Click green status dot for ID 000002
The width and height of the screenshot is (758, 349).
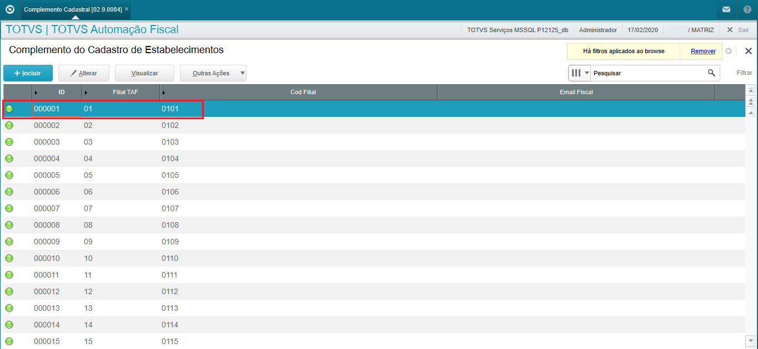pos(9,125)
